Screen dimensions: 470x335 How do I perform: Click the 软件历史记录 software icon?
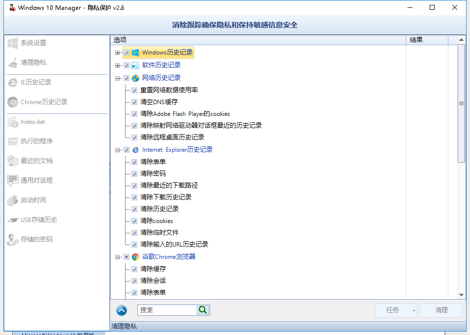tap(135, 65)
